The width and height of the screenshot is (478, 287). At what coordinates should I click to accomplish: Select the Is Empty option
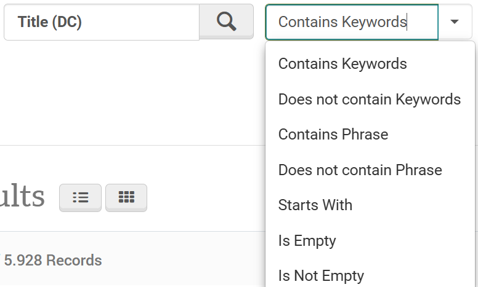(307, 240)
